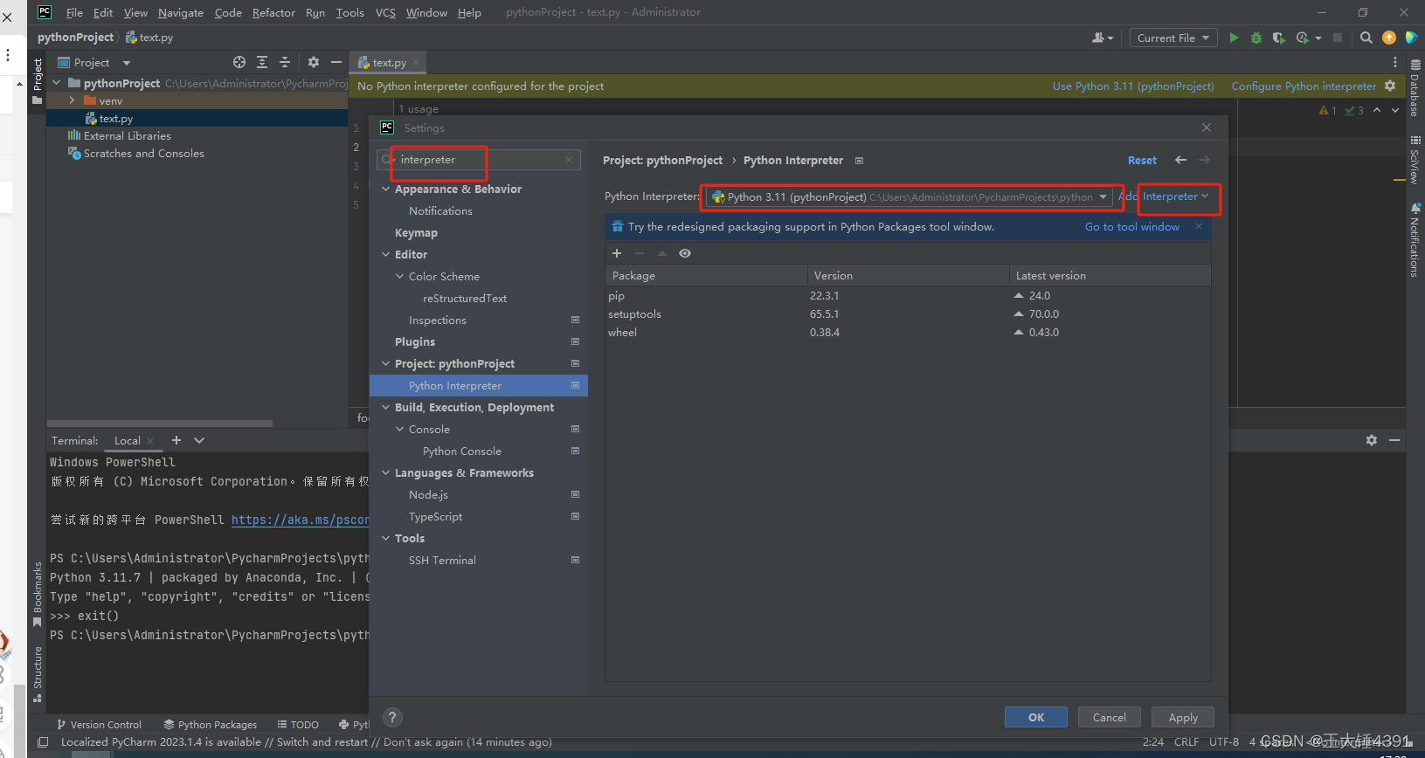Select Keymap settings item

click(416, 232)
